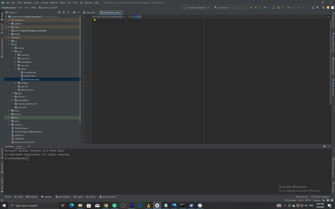Toggle the Resource Manager side tab
Image resolution: width=335 pixels, height=209 pixels.
tap(2, 48)
